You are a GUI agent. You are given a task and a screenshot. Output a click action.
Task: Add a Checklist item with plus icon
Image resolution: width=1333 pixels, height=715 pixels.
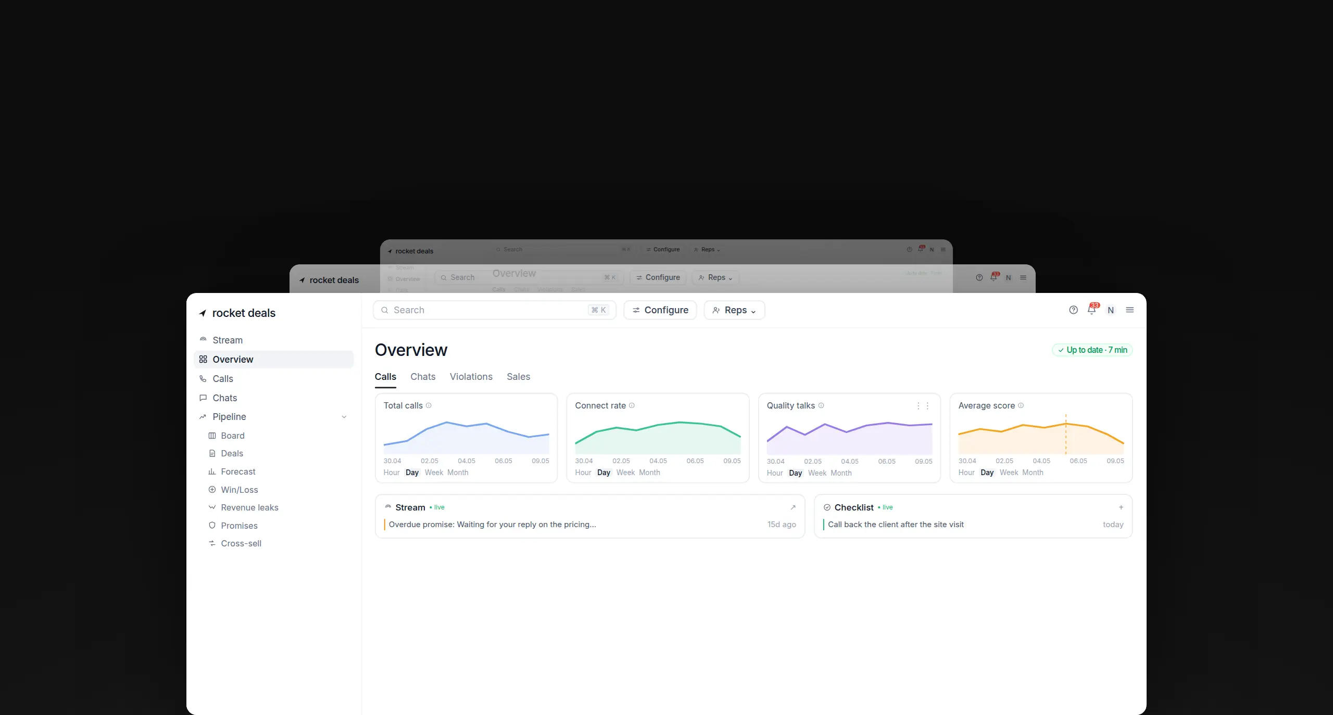[x=1121, y=507]
